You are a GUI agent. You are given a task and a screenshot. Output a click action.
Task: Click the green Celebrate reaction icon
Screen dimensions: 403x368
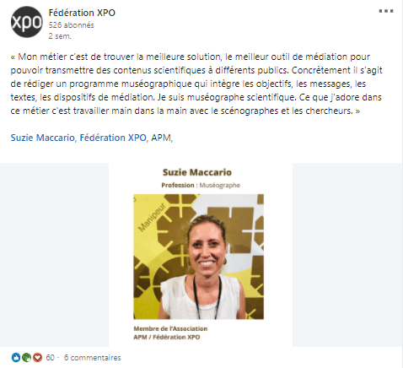pos(26,357)
